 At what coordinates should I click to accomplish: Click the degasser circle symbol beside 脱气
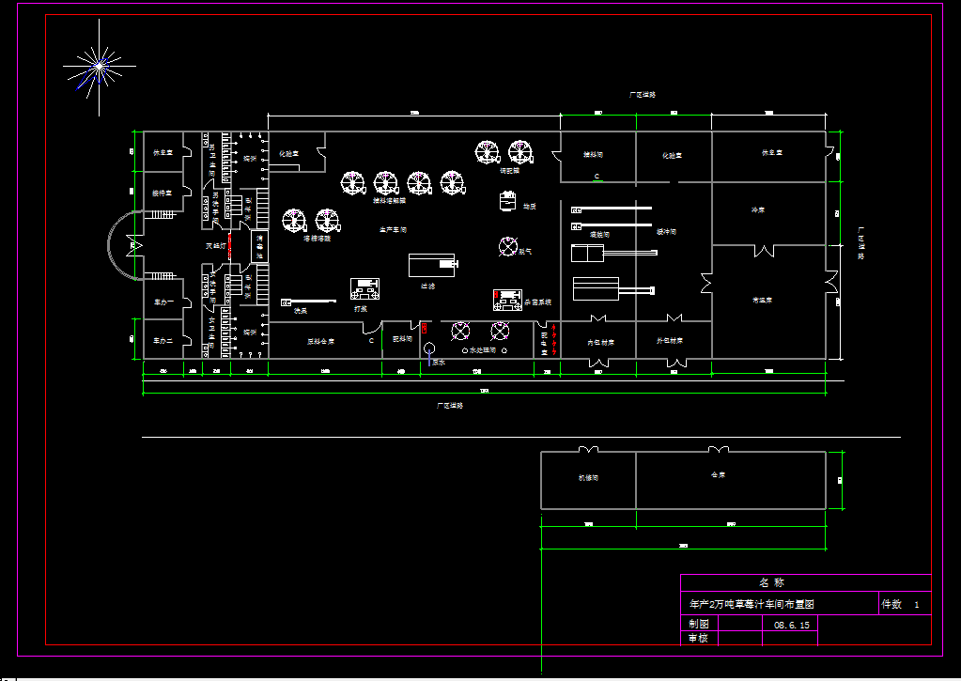(508, 247)
